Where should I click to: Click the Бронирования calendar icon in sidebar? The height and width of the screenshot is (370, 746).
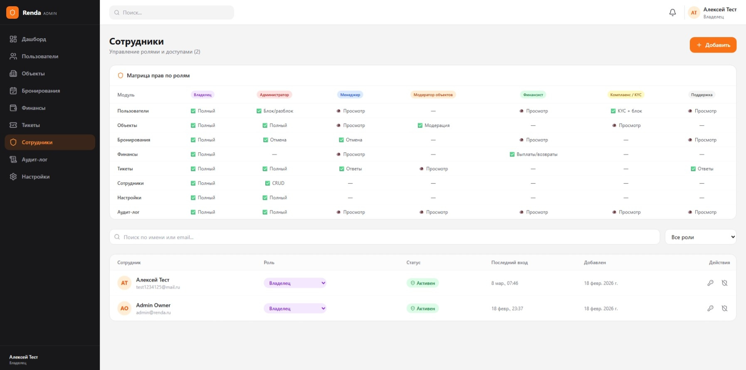(x=13, y=91)
